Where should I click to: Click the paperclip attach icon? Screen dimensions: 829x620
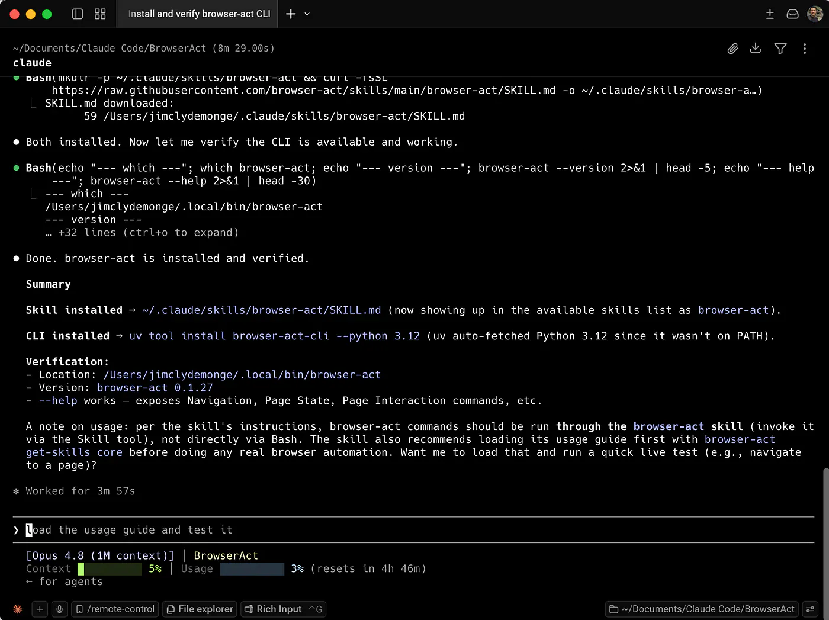pos(732,49)
